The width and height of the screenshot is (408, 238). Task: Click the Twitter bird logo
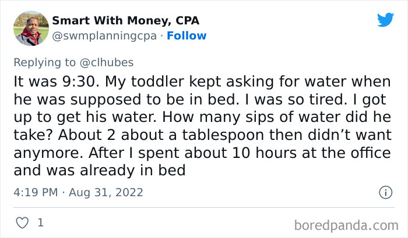click(x=385, y=20)
